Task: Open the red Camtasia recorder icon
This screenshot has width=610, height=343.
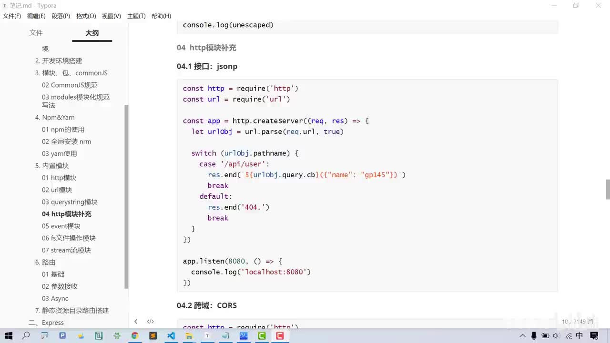Action: click(x=280, y=336)
